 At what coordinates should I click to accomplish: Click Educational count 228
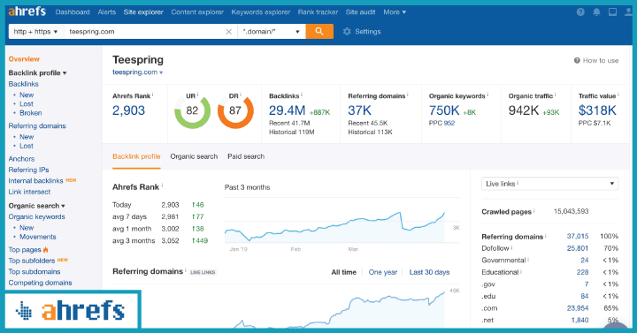point(582,272)
